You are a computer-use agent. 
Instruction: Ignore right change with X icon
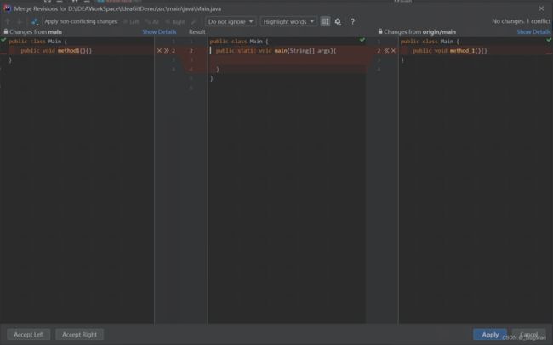click(394, 51)
